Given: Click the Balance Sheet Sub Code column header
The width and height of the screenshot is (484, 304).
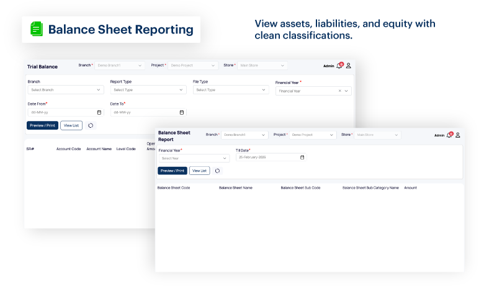Looking at the screenshot, I should [300, 188].
